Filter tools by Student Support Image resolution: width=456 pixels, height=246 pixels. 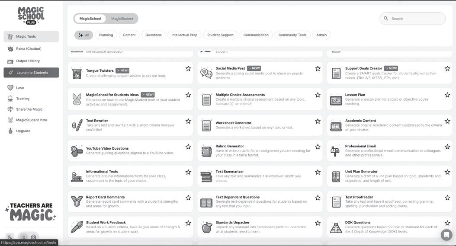coord(221,35)
